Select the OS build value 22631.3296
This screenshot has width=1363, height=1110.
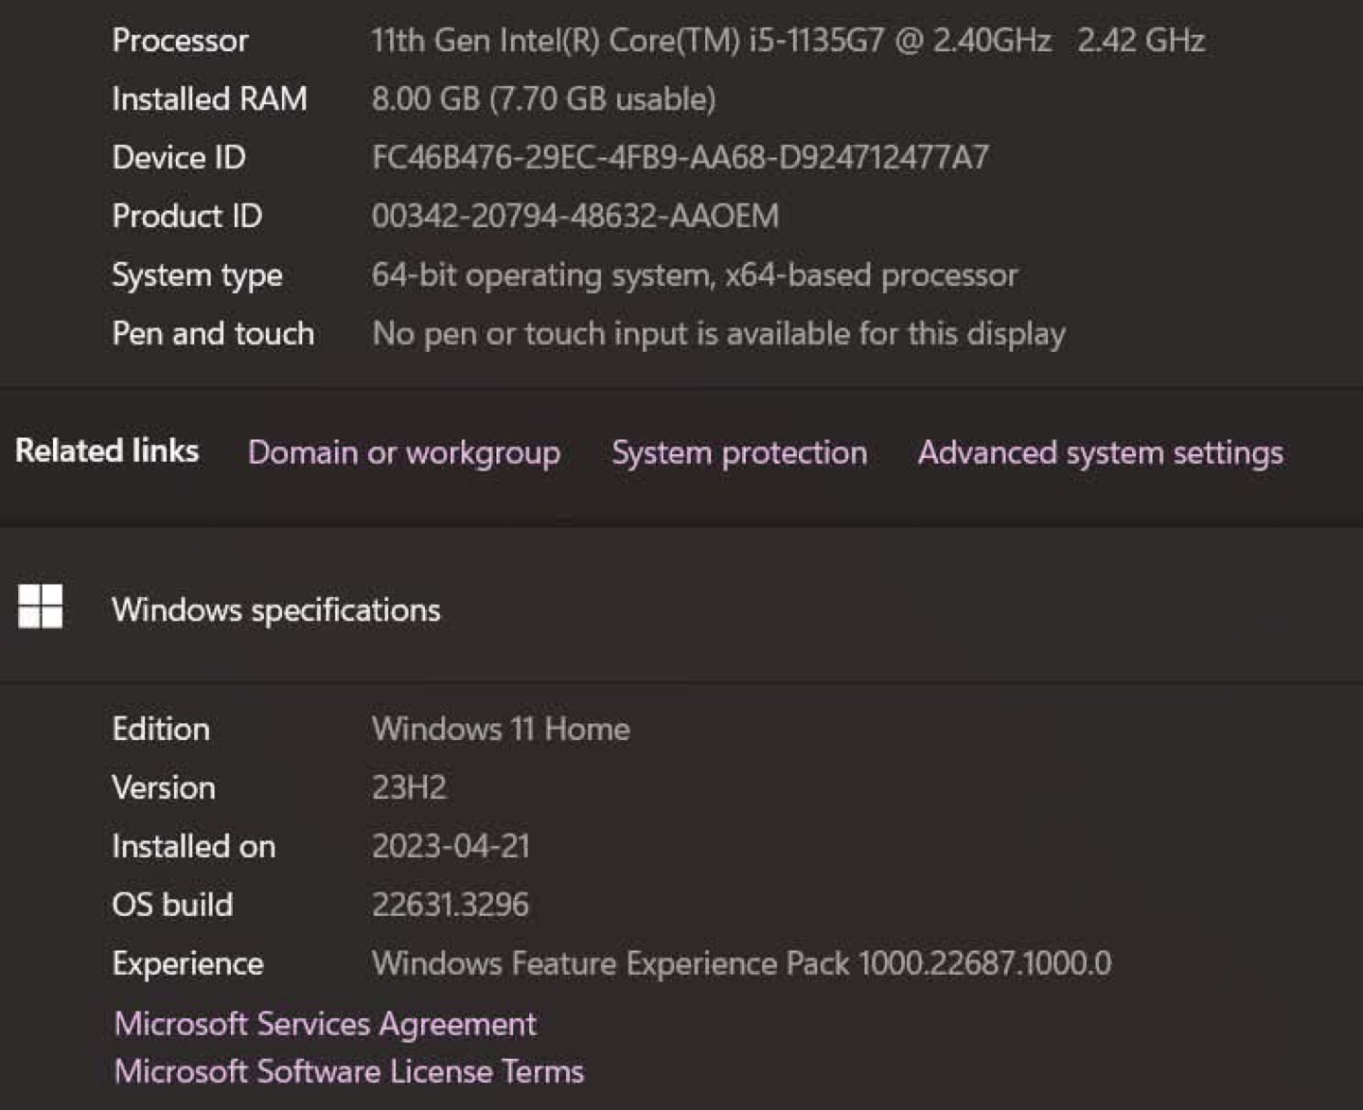point(450,905)
